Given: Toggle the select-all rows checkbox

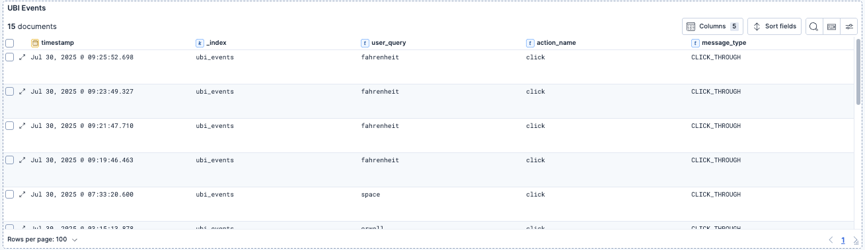Looking at the screenshot, I should pos(10,43).
